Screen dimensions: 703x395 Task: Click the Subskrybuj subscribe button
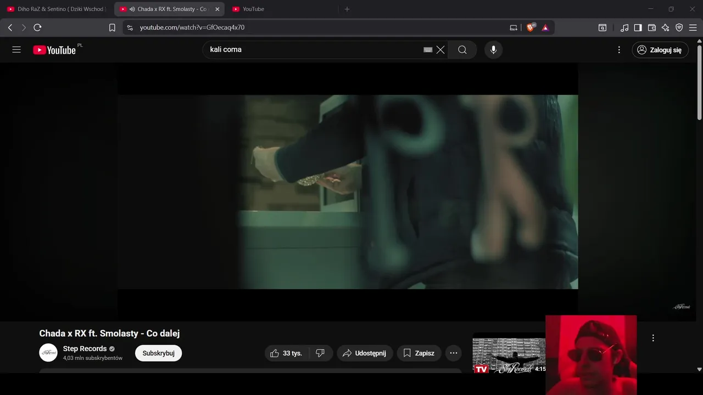(158, 353)
